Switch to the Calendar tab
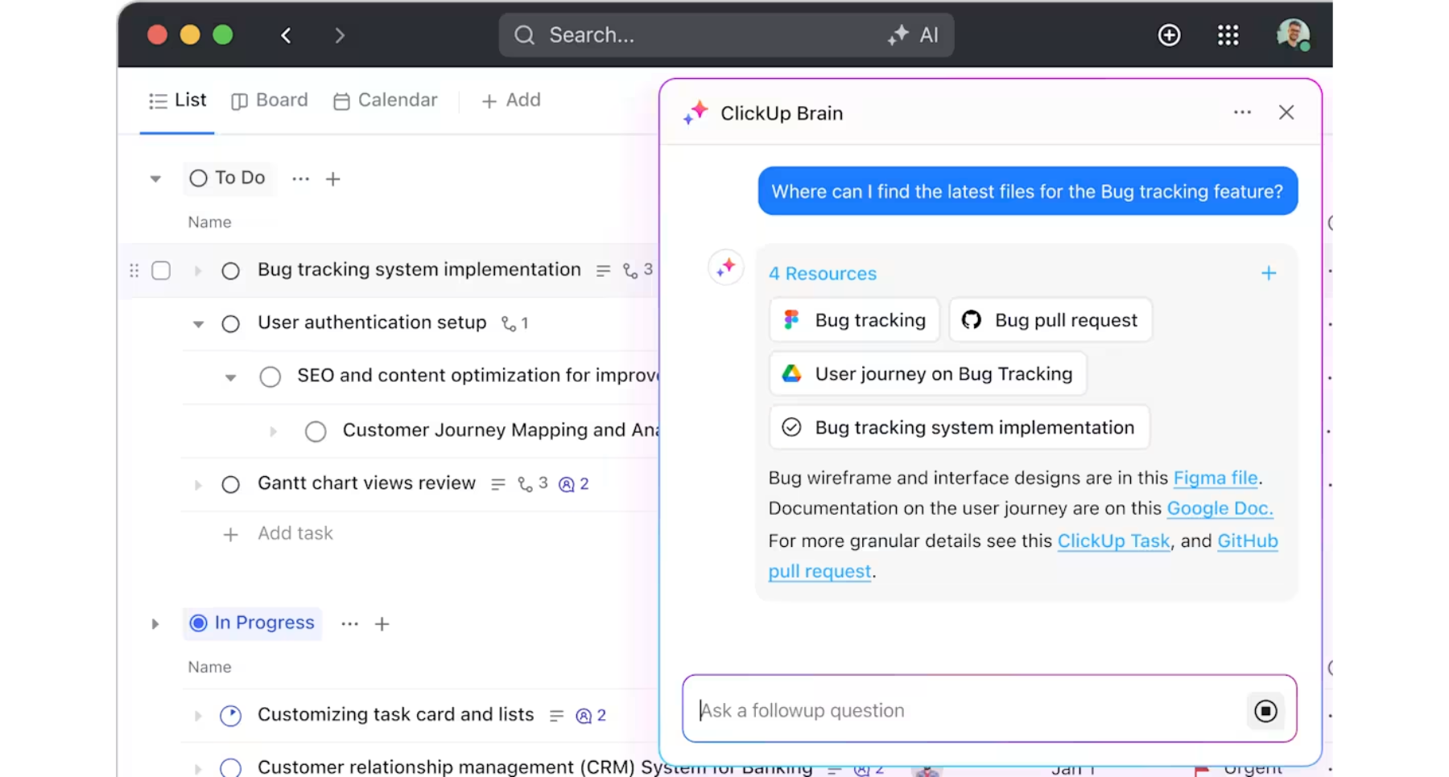The image size is (1449, 777). click(386, 100)
